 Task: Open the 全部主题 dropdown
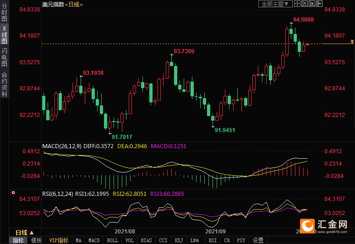[275, 4]
